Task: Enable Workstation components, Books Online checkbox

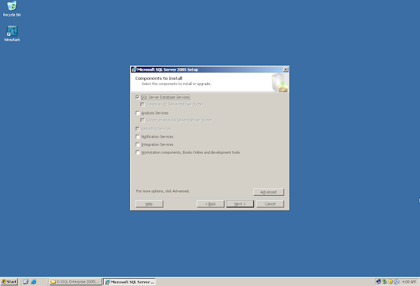Action: [x=138, y=152]
